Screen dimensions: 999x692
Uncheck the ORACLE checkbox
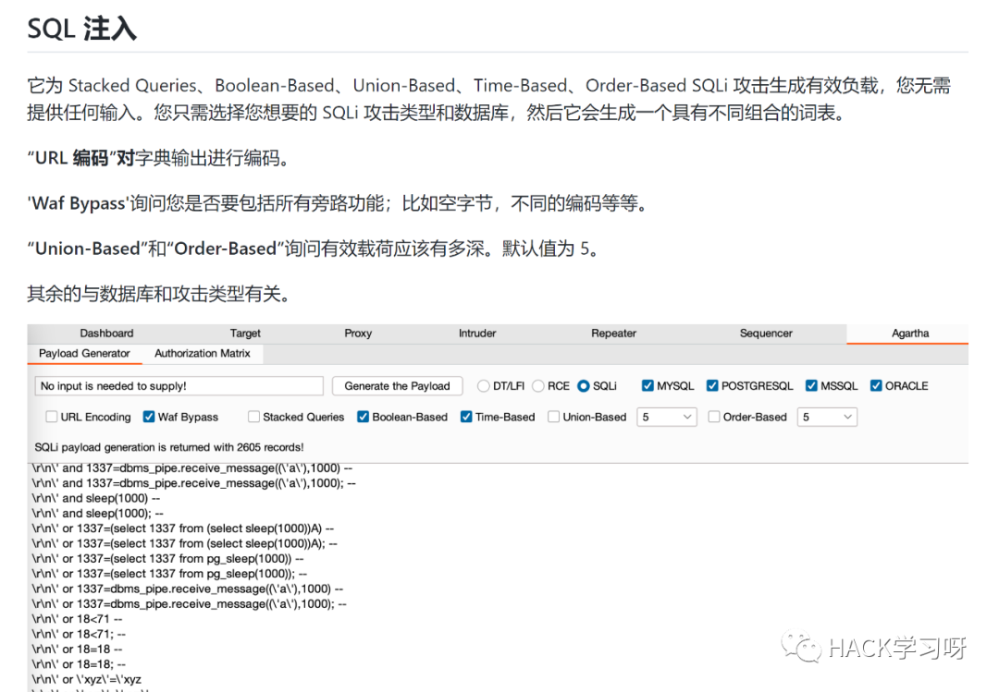coord(876,386)
